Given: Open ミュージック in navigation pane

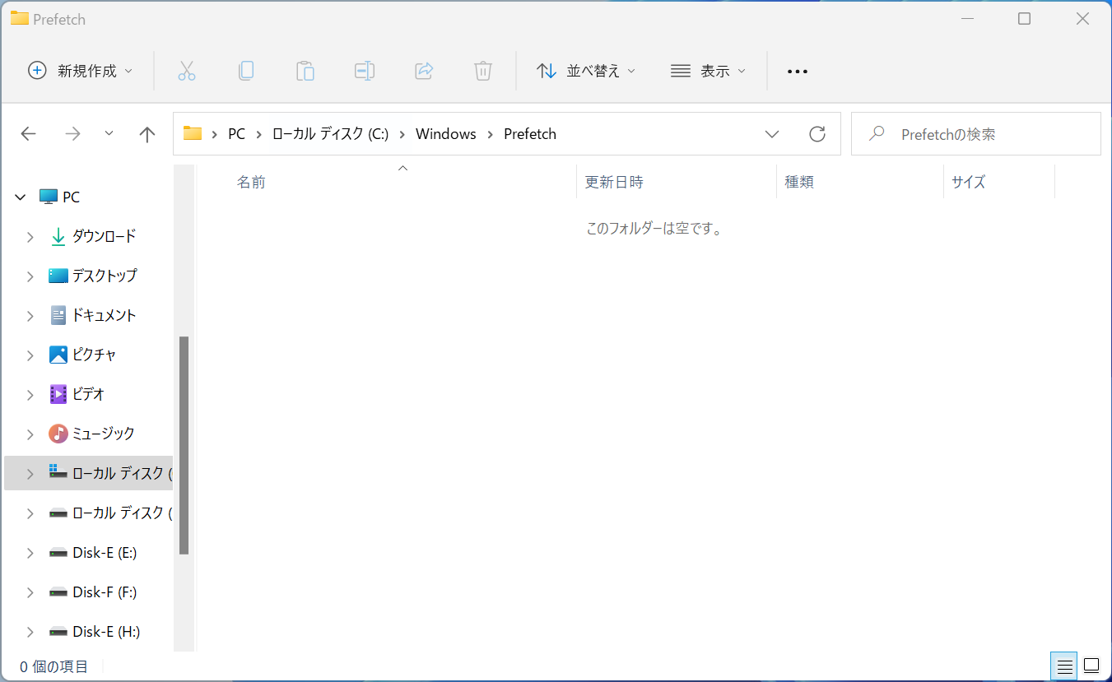Looking at the screenshot, I should pos(103,434).
